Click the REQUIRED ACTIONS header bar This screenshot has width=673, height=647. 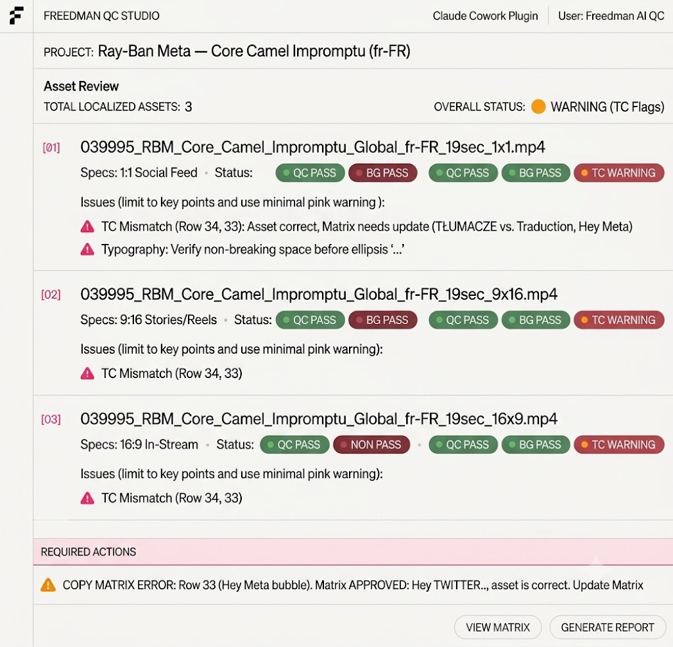click(353, 552)
